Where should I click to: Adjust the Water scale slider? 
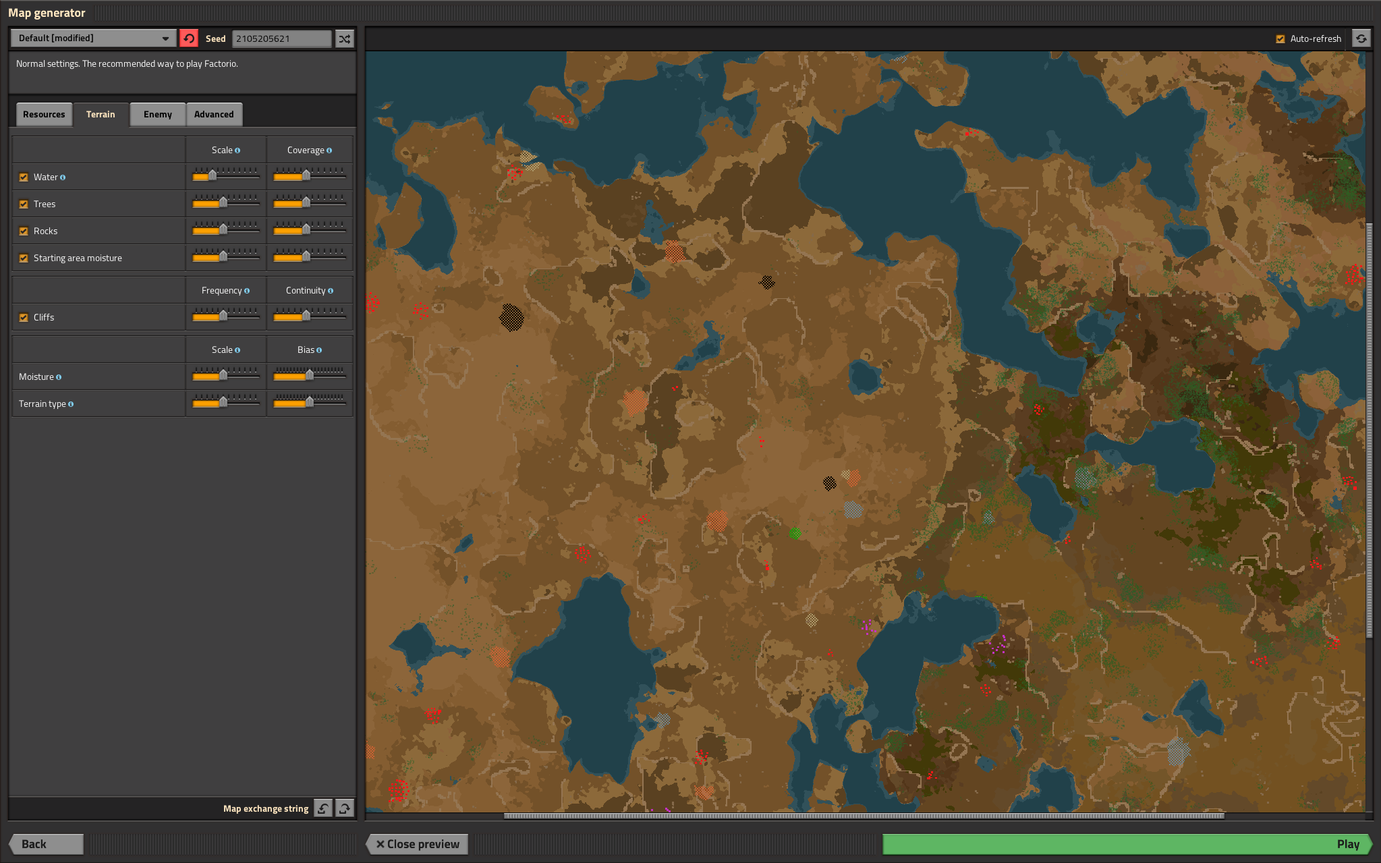pyautogui.click(x=226, y=176)
